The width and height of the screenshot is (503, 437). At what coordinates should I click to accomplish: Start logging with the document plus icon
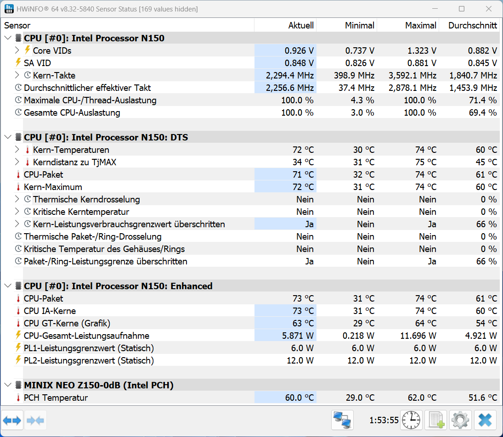click(x=435, y=420)
